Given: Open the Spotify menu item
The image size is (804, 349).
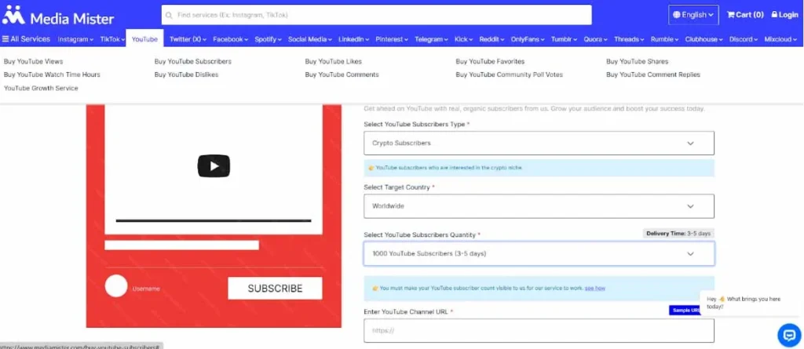Looking at the screenshot, I should 267,39.
